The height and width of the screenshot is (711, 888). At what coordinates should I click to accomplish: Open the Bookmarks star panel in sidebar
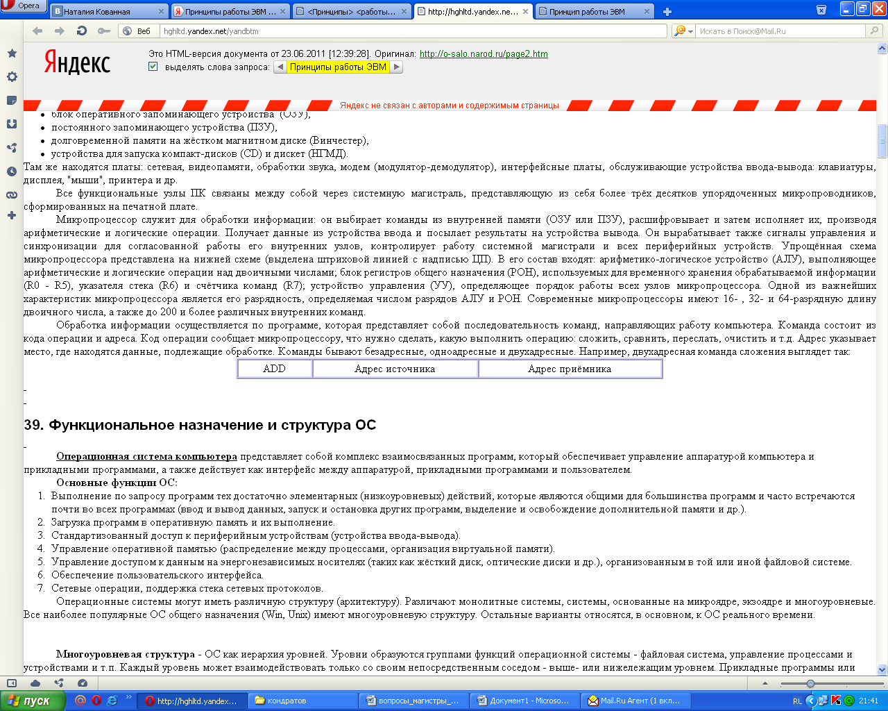(12, 53)
